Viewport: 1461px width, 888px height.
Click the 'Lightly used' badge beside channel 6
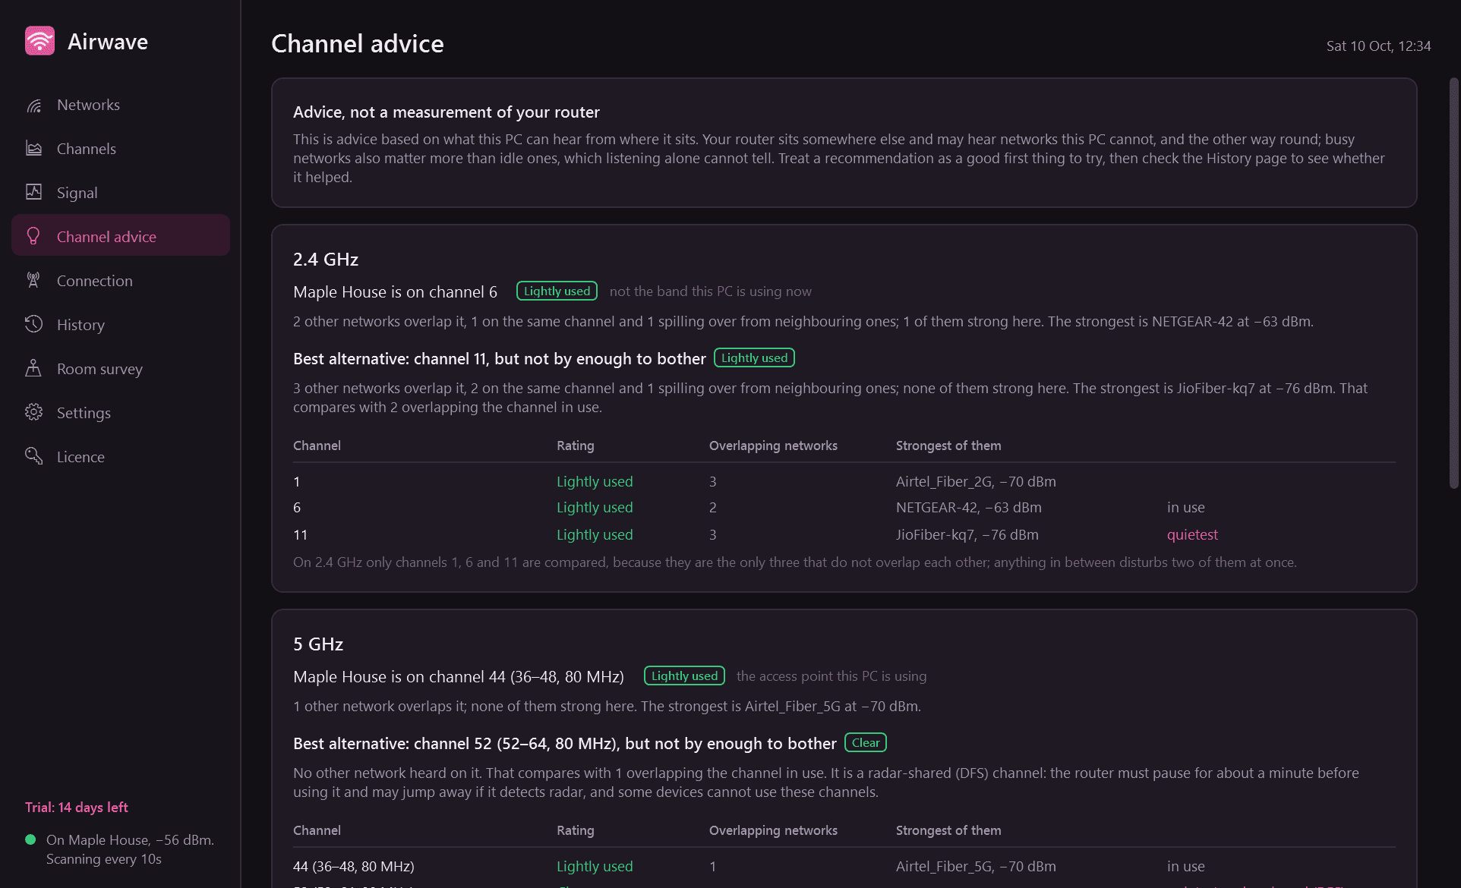tap(557, 291)
